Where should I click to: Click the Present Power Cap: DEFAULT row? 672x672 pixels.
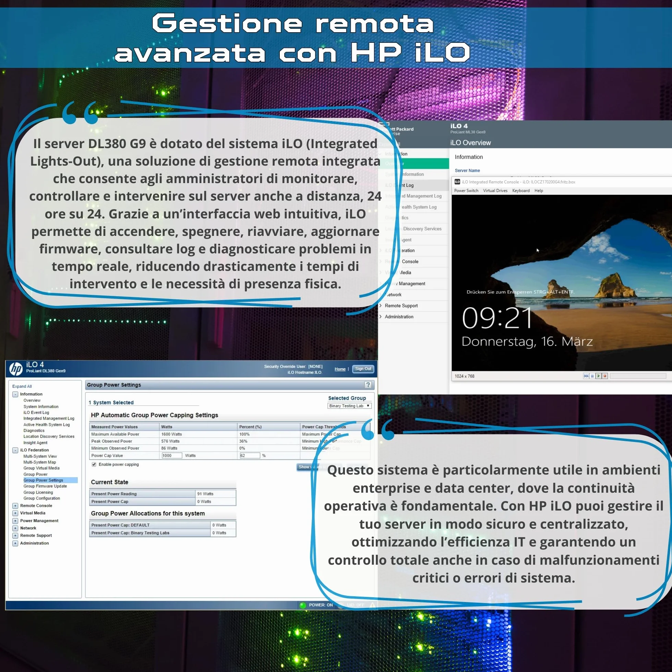[163, 525]
